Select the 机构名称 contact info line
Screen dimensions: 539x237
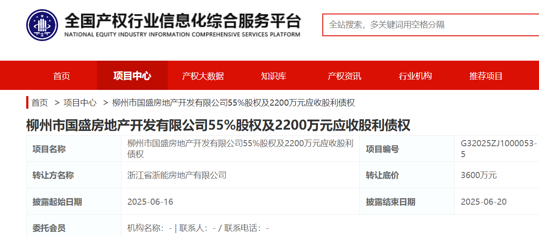[198, 228]
